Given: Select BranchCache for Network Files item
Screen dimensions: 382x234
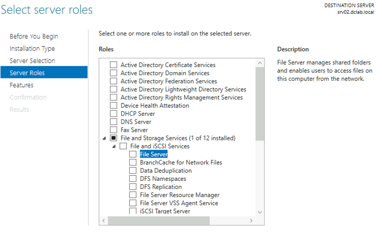Looking at the screenshot, I should (181, 162).
